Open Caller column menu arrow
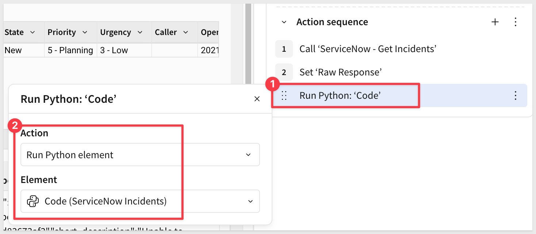The image size is (536, 234). (185, 32)
